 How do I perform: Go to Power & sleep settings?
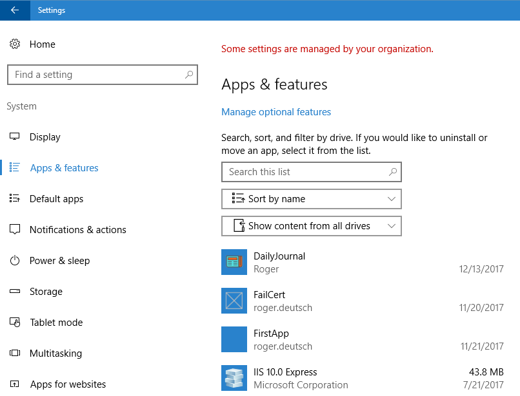point(60,261)
